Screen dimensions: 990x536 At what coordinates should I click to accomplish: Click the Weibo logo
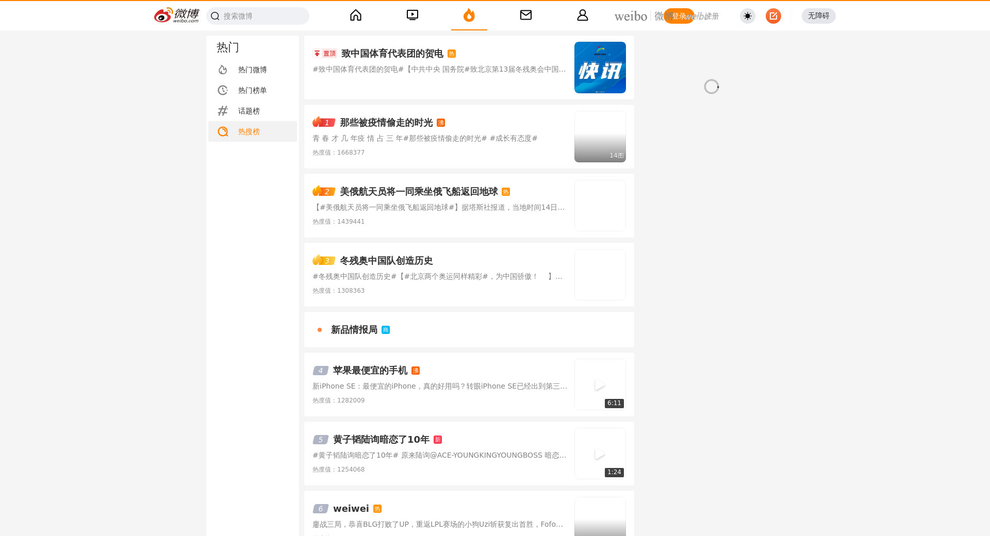[176, 15]
